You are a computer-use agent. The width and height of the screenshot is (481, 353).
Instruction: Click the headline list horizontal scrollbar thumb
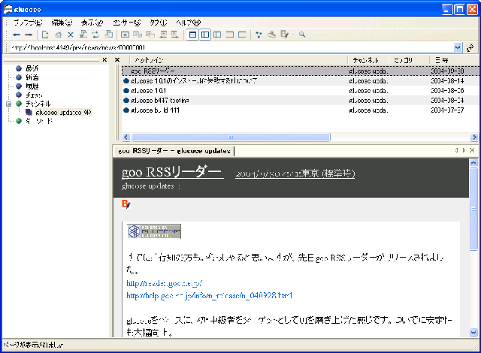click(231, 137)
